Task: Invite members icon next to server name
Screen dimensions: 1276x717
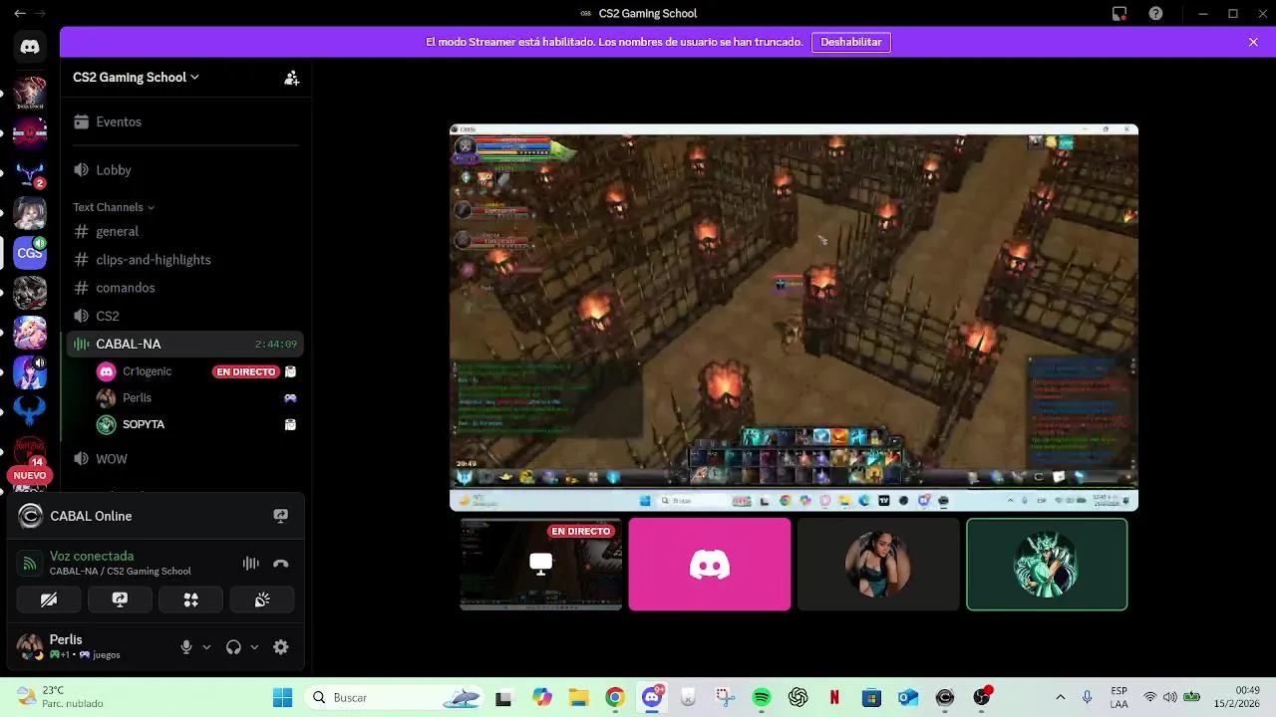Action: 291,78
